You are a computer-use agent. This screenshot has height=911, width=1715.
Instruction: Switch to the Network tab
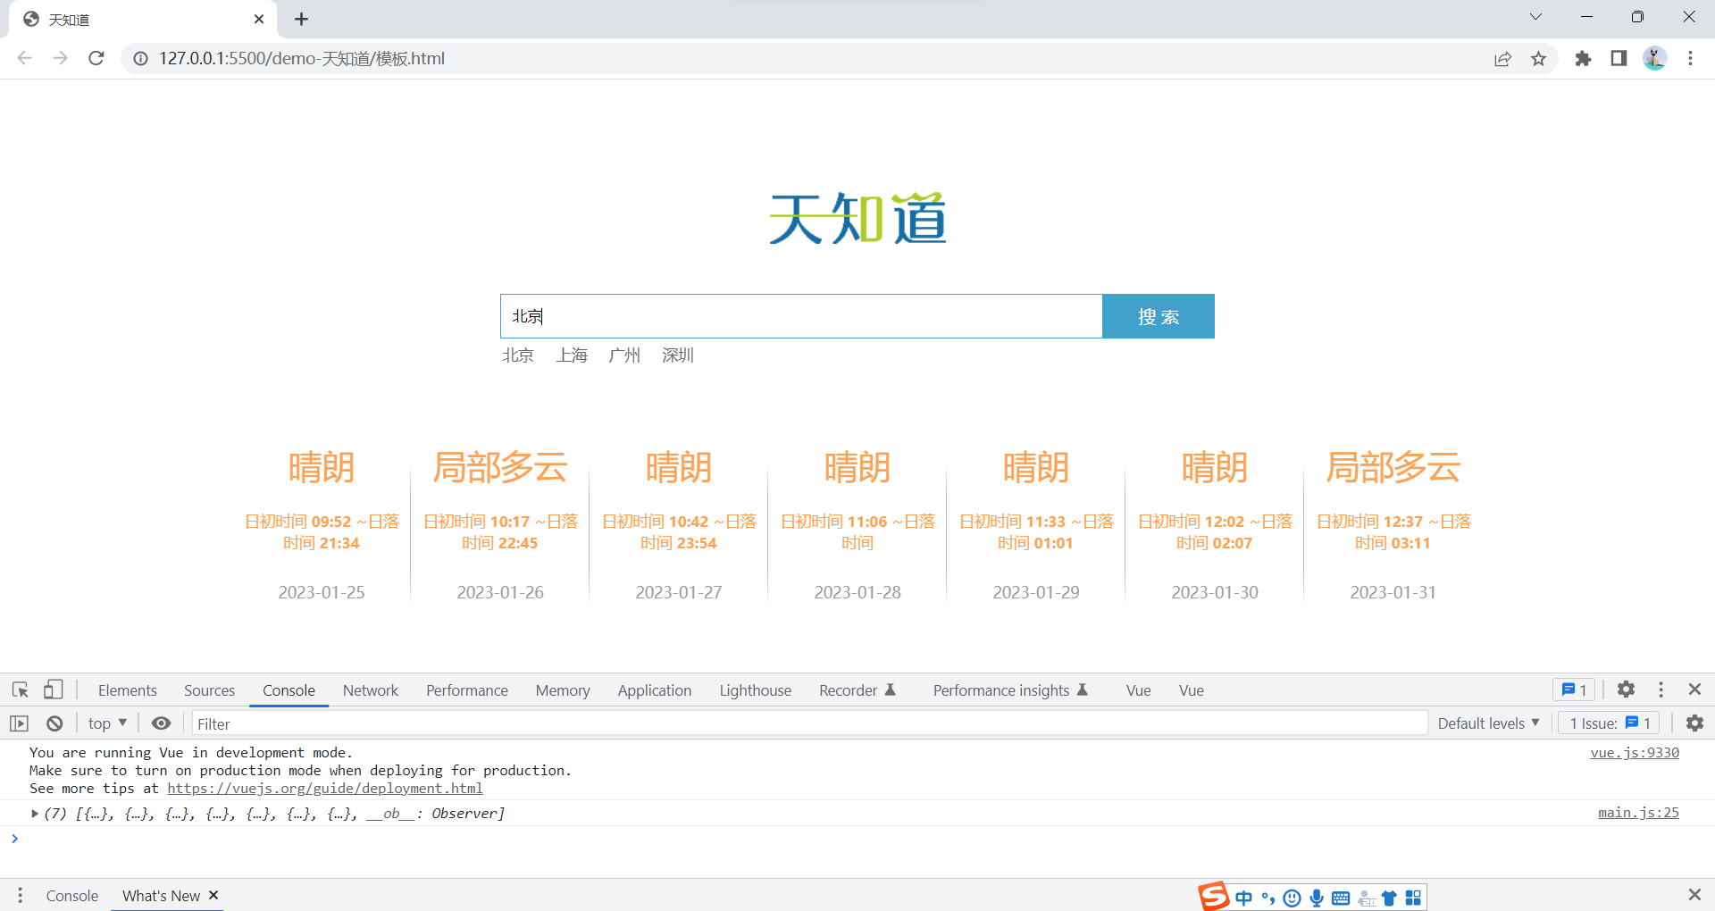click(x=370, y=690)
